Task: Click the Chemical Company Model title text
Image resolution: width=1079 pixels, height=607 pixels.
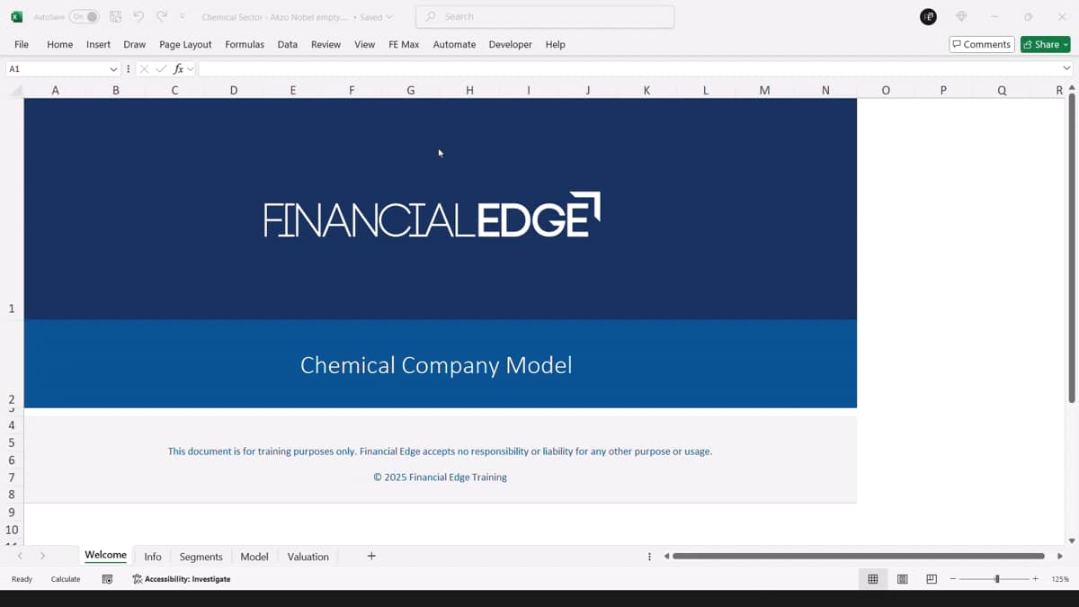Action: click(436, 365)
